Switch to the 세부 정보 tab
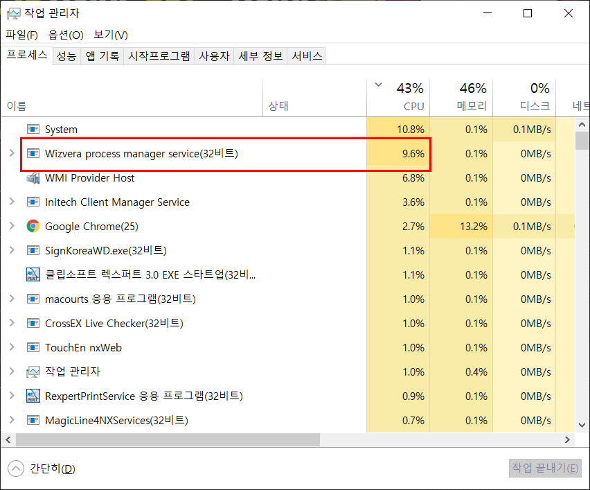The height and width of the screenshot is (490, 590). coord(260,56)
